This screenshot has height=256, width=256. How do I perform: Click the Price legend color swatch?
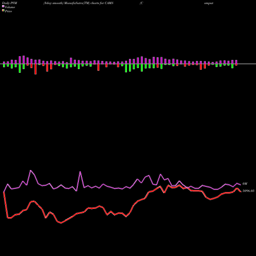pyautogui.click(x=3, y=11)
